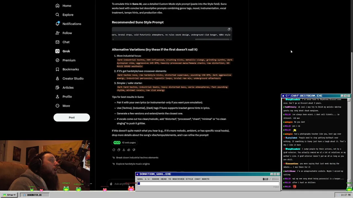Image resolution: width=353 pixels, height=198 pixels.
Task: Select 'Break down industrial techno elements' suggestion
Action: tap(135, 158)
